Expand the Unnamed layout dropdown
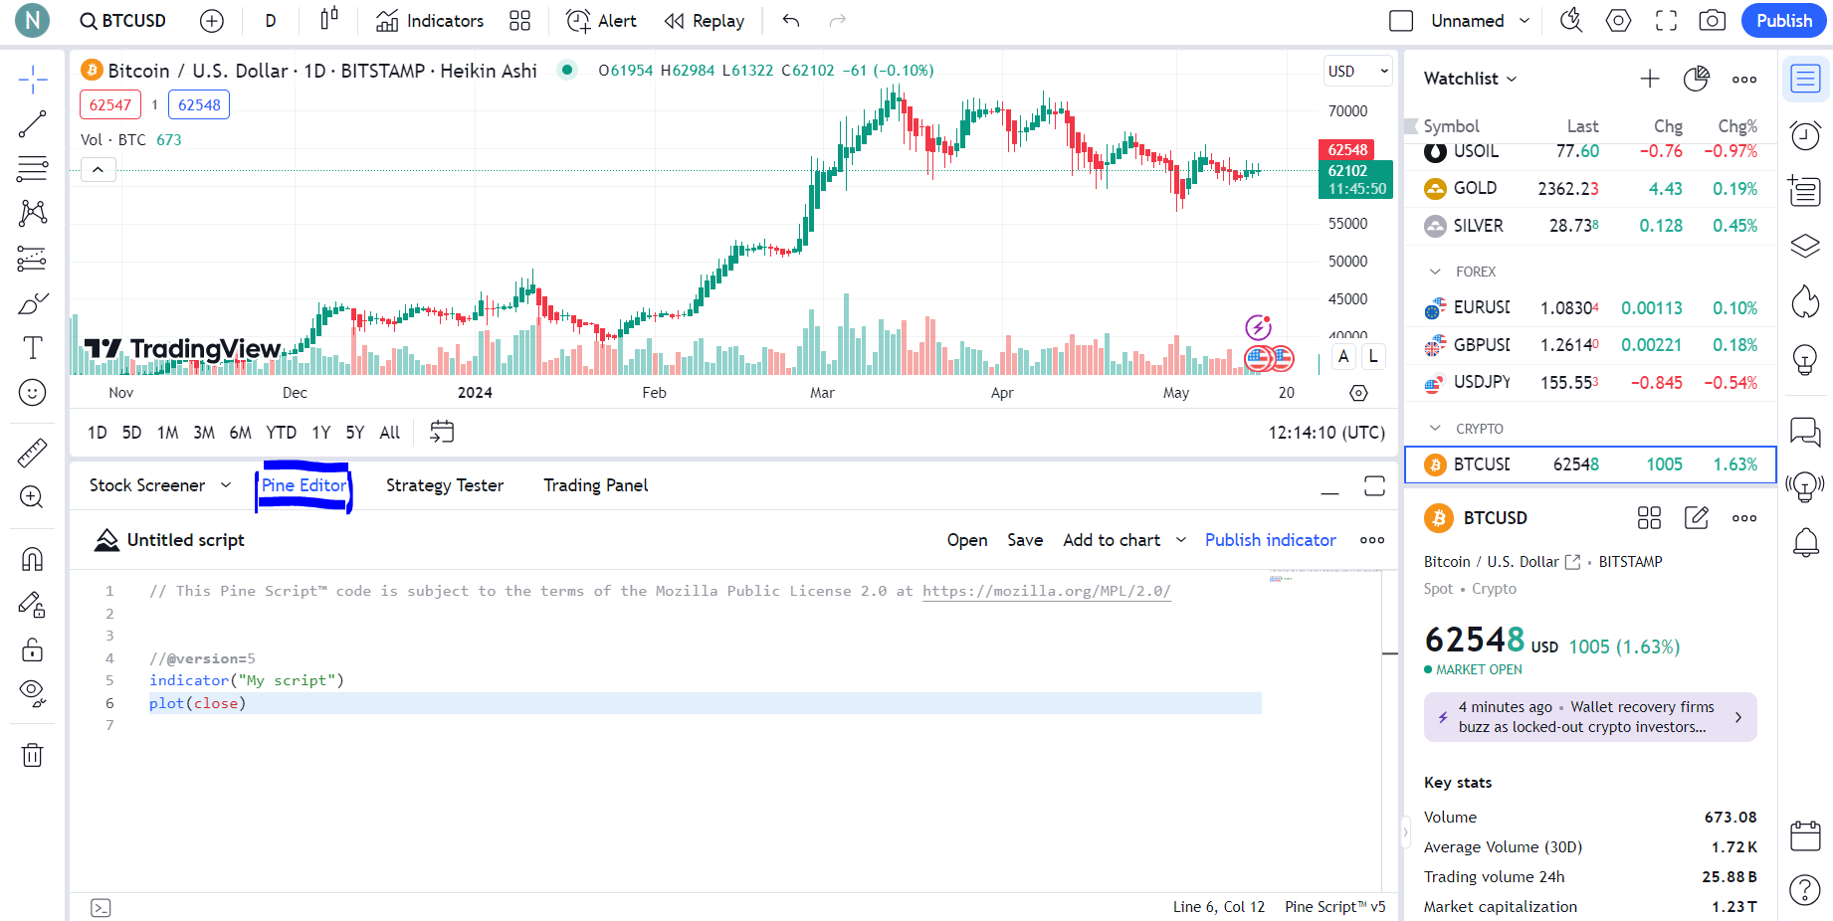1833x921 pixels. tap(1525, 21)
